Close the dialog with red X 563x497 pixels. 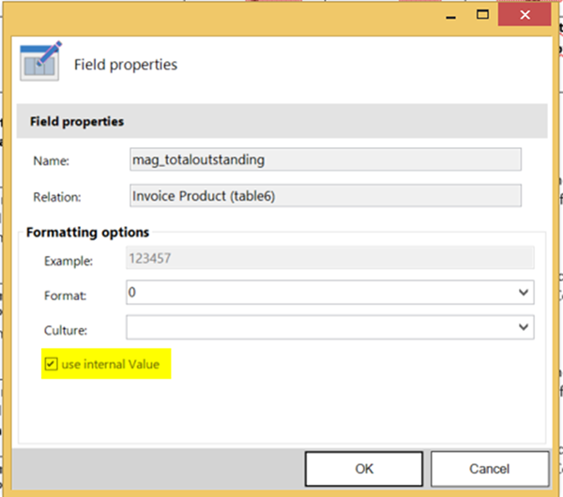[528, 14]
